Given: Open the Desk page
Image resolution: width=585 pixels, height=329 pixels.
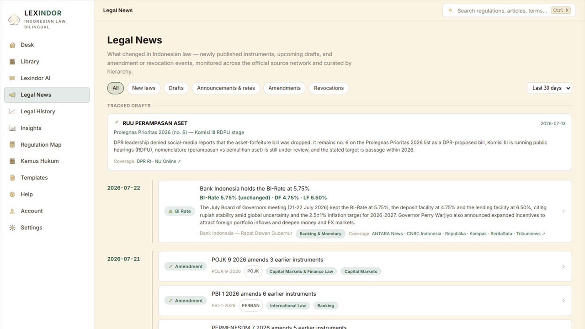Looking at the screenshot, I should tap(47, 45).
